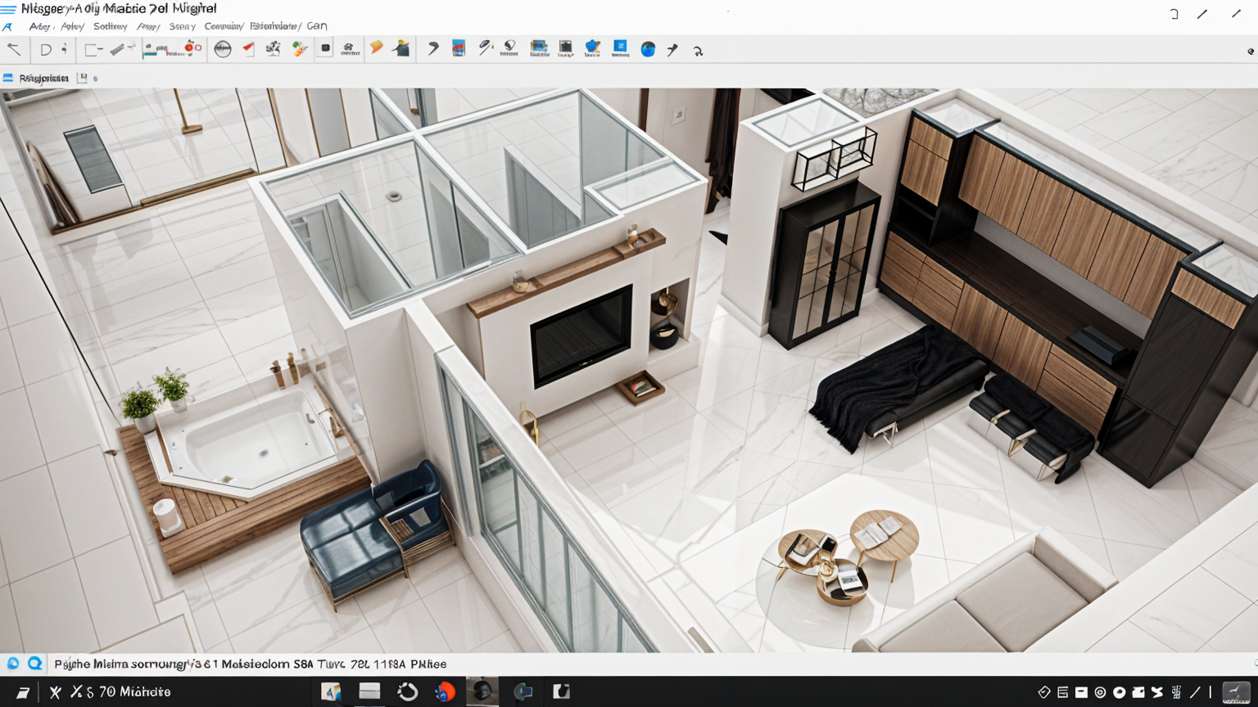
Task: Select the blue panel tab below toolbar
Action: pyautogui.click(x=36, y=79)
